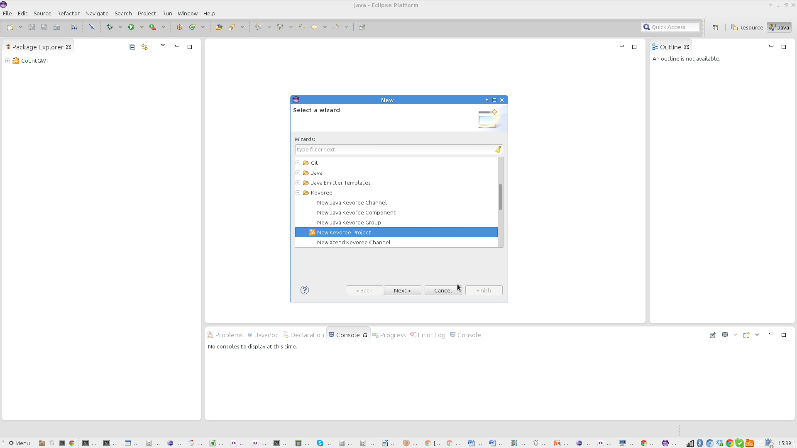Collapse the Kevoree wizard category
The image size is (797, 448).
tap(298, 192)
